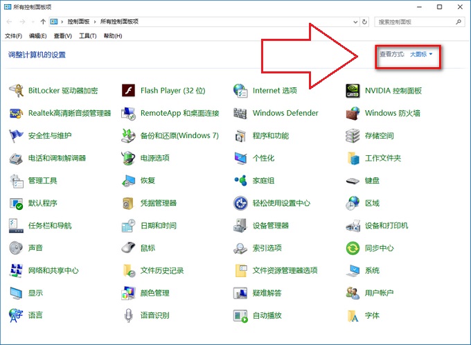Click the Up one level arrow
Screen dimensions: 471x345
[43, 21]
